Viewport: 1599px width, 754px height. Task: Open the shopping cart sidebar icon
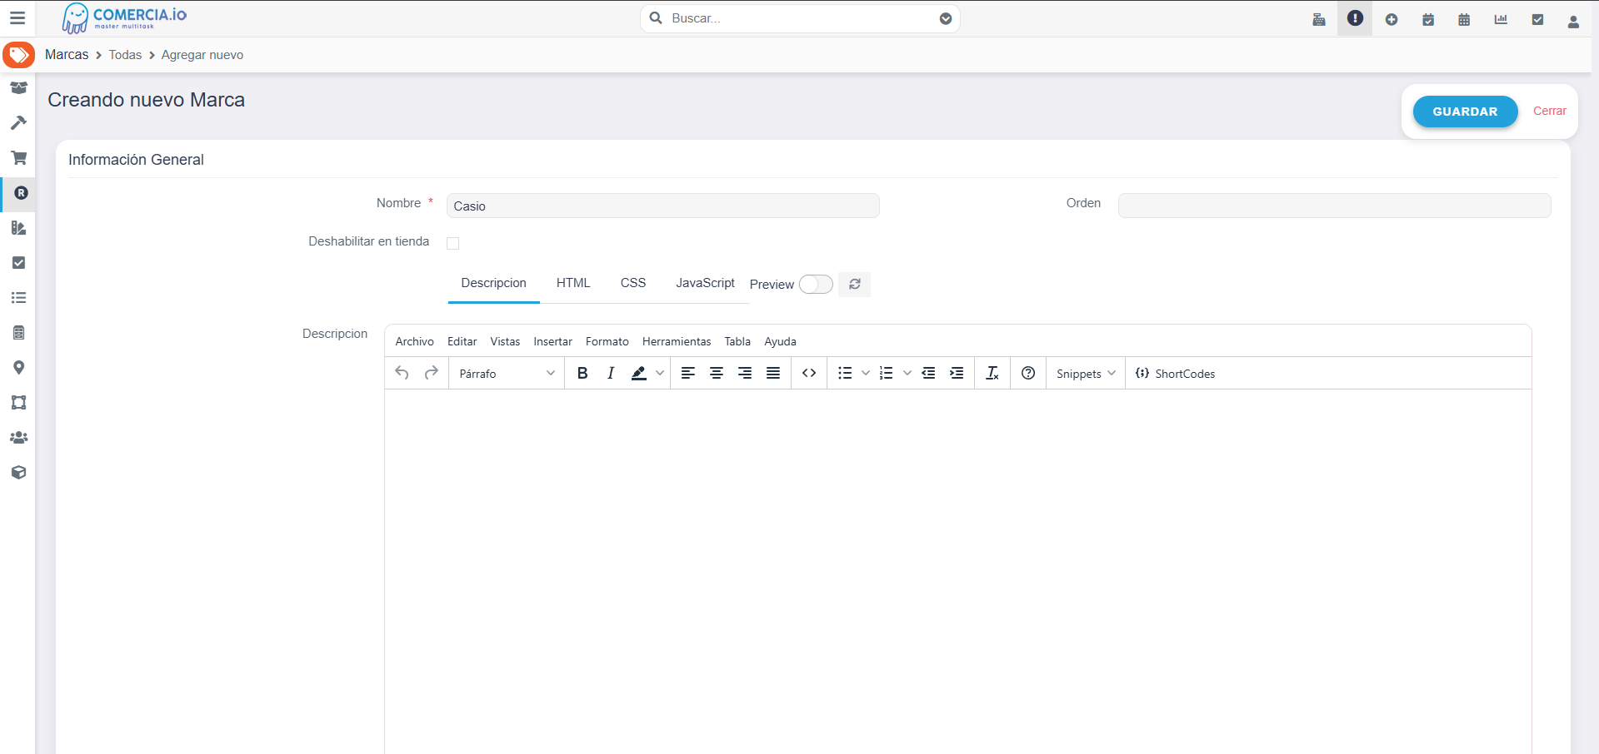pos(18,157)
